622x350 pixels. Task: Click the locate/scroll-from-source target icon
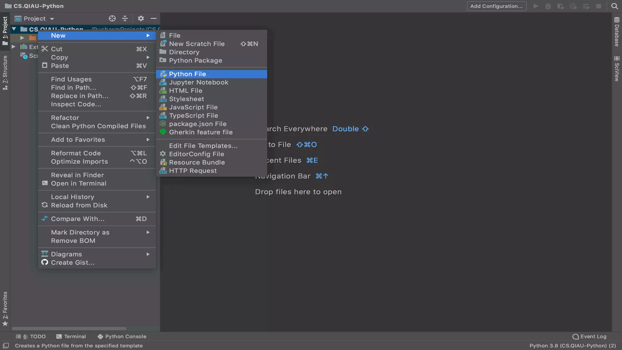point(112,19)
